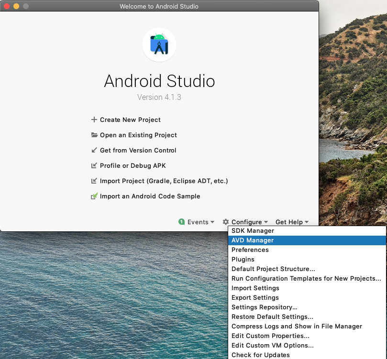Click the arrow icon beside Get from Version Control
This screenshot has width=387, height=359.
(x=94, y=150)
